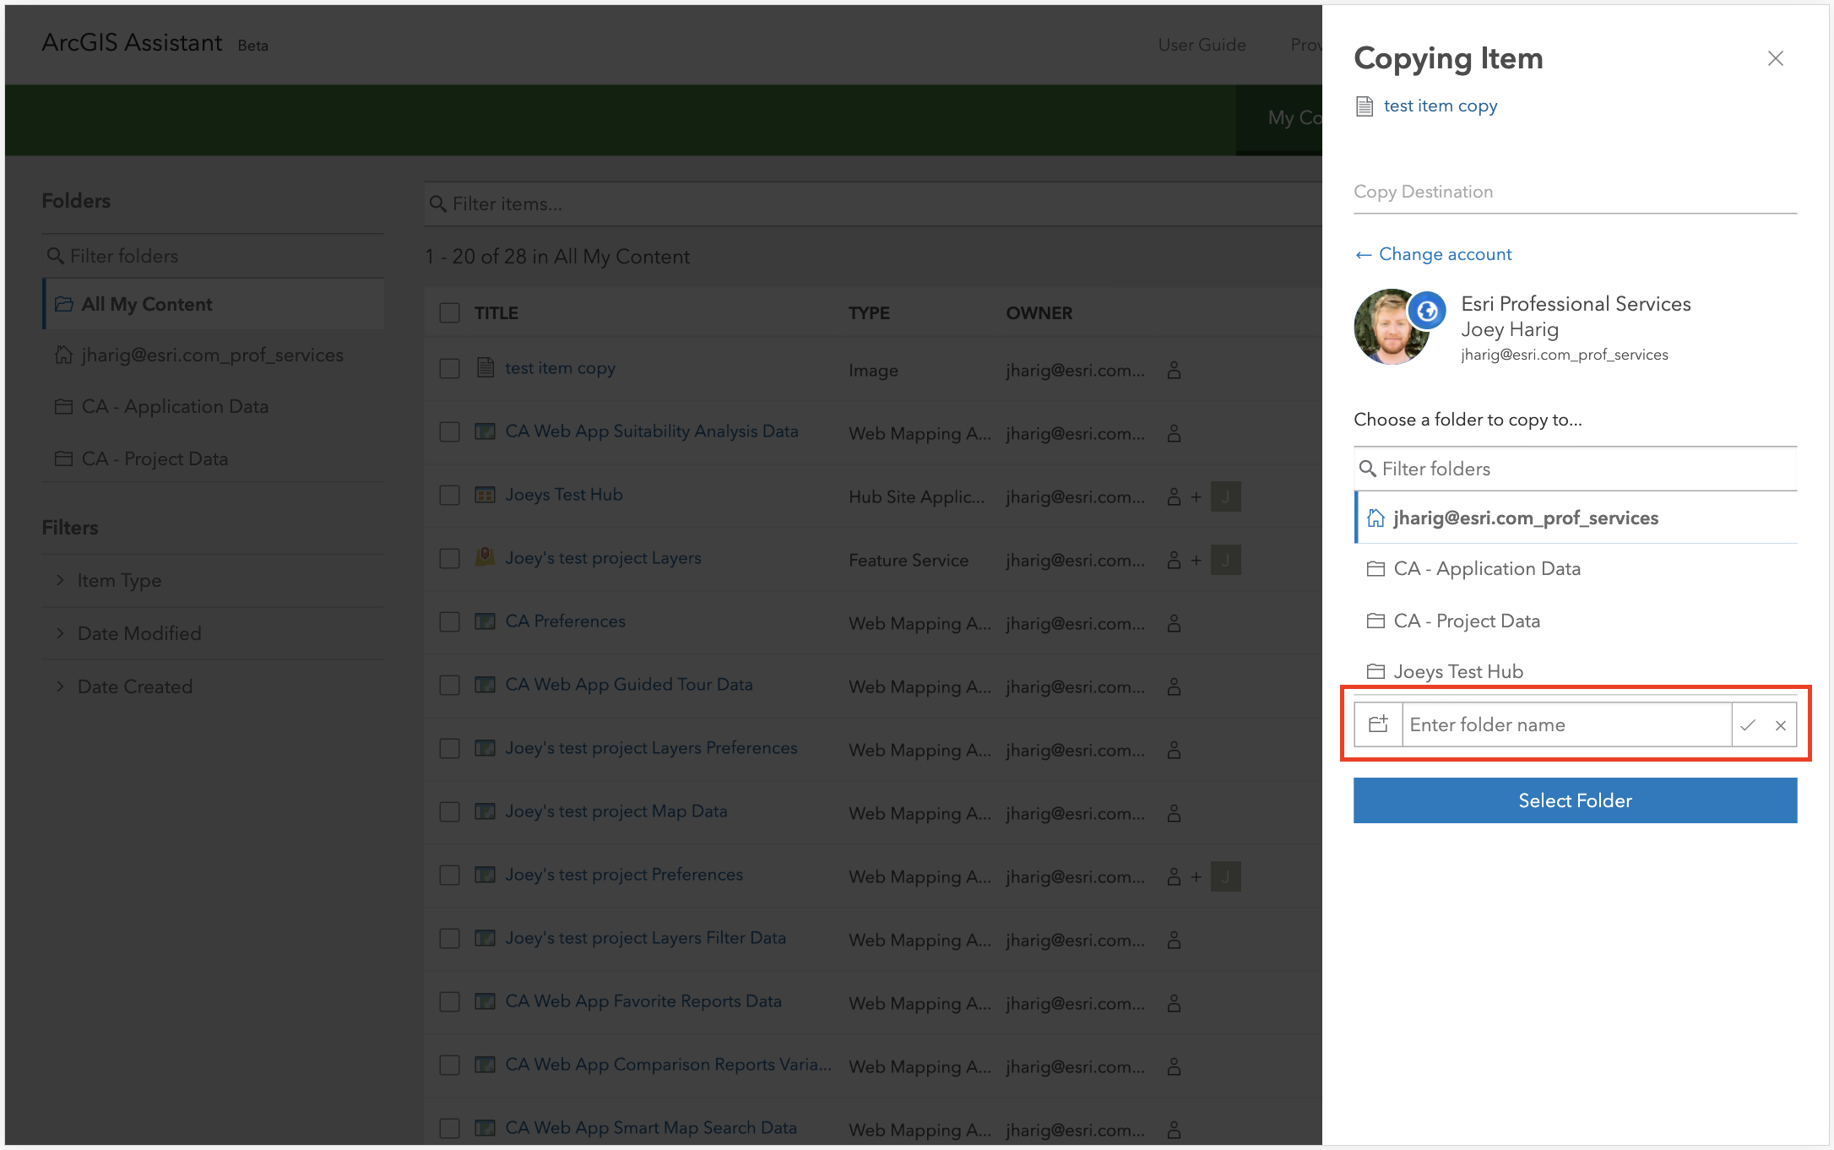
Task: Close the Copying Item panel
Action: [1775, 58]
